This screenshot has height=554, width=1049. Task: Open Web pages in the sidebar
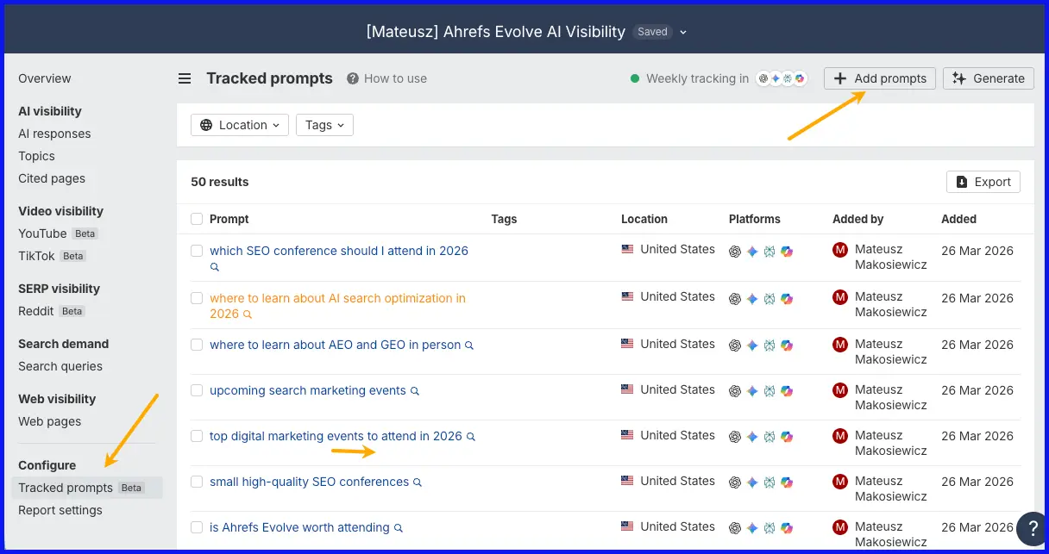(50, 421)
